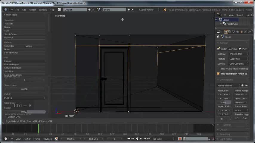255x143 pixels.
Task: Click the Shrink/Fatten button
Action: (x=24, y=34)
